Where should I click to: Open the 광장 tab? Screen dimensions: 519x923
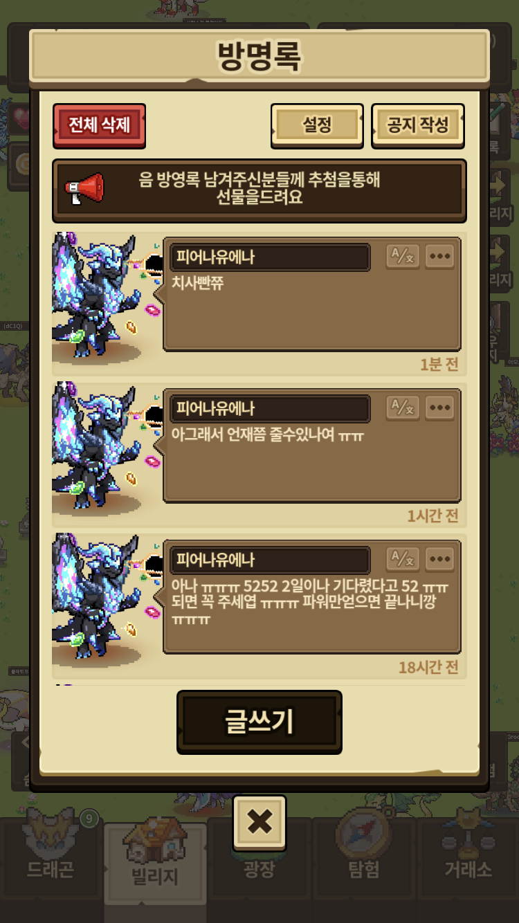coord(259,869)
